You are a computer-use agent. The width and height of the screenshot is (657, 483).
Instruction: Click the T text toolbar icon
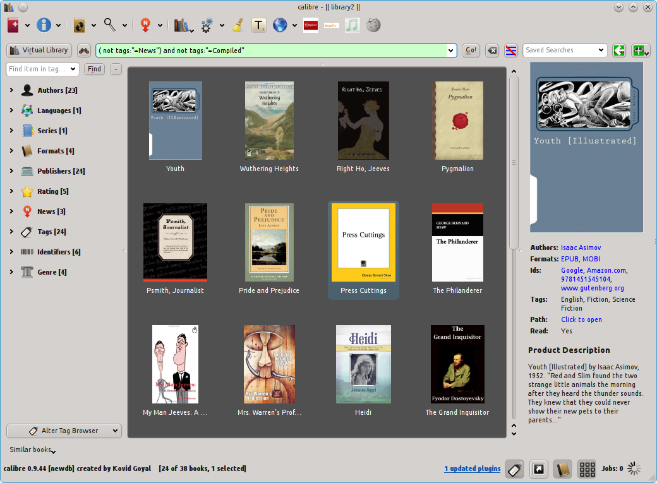click(258, 25)
